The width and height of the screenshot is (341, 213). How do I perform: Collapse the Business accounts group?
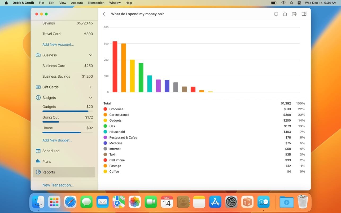pyautogui.click(x=90, y=55)
